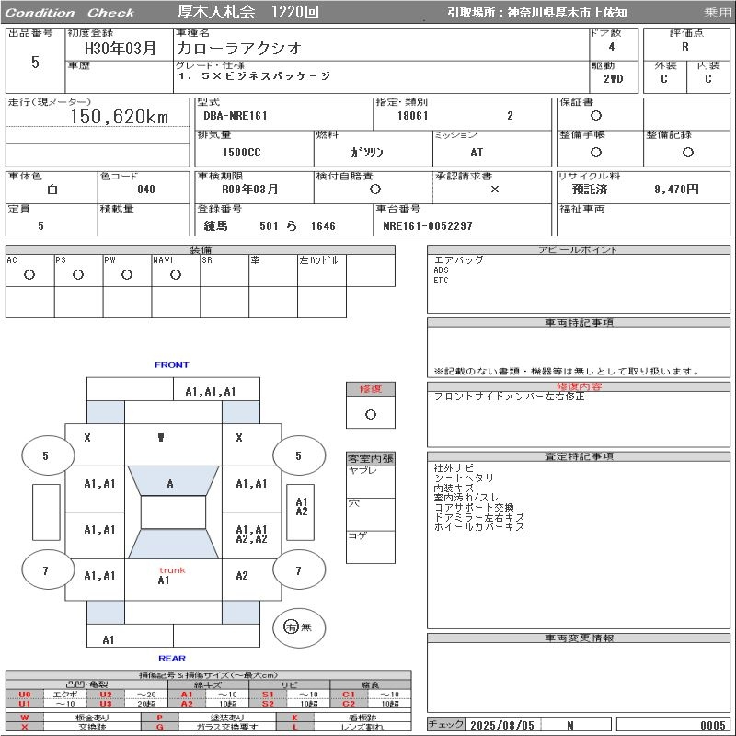
Task: Click the transmission value AT
Action: coord(477,153)
